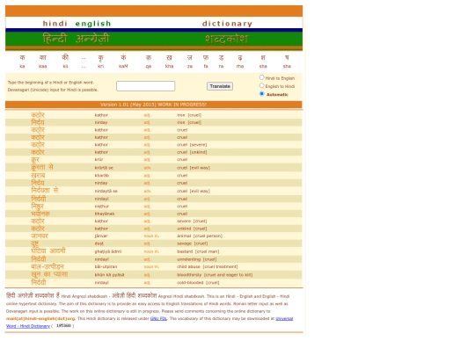Click Hindi word निष्ठुर
Viewport: 475px width, 356px height.
tap(37, 207)
